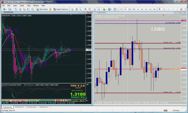Toggle chart Auto Scroll
Image resolution: width=188 pixels, height=113 pixels.
[95, 9]
